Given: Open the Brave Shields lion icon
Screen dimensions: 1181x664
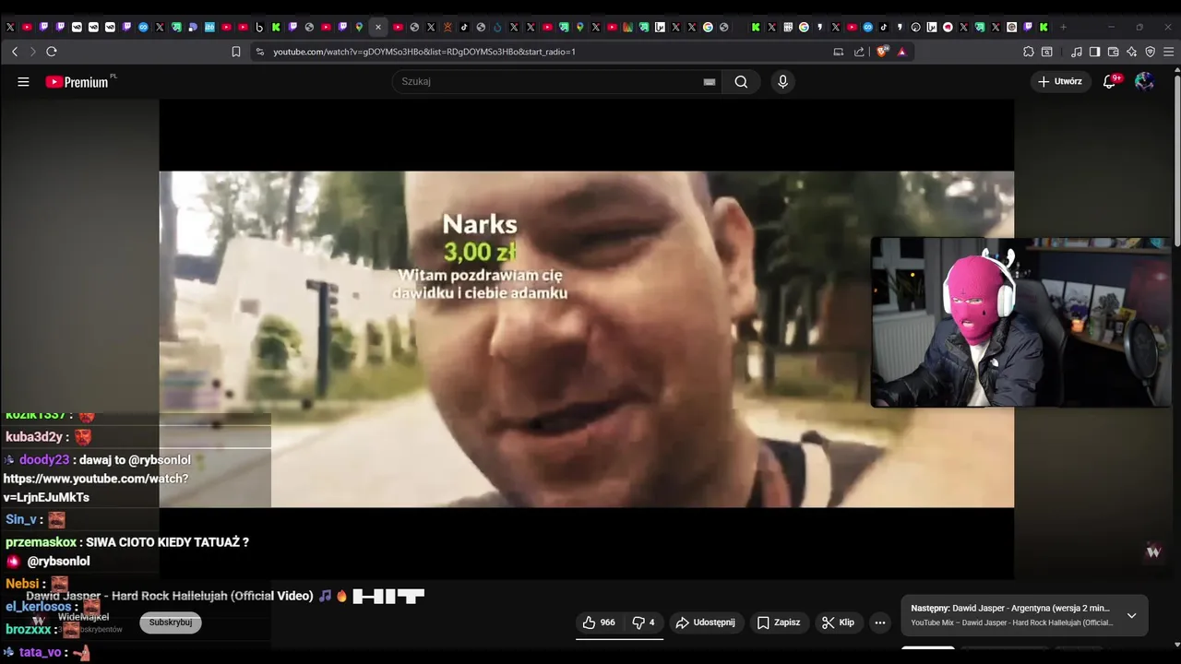Looking at the screenshot, I should point(882,52).
